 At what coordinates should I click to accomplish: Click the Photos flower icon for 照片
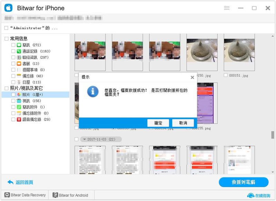(x=19, y=95)
